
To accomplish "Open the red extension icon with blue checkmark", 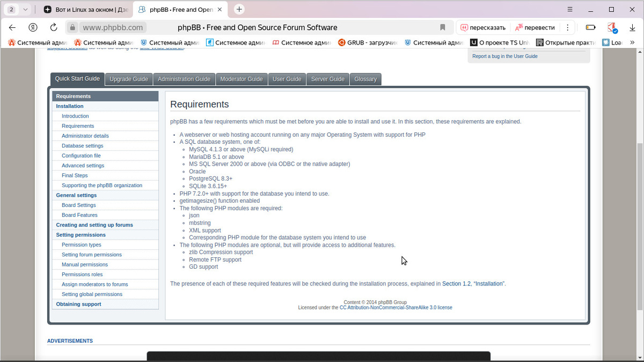I will [612, 27].
